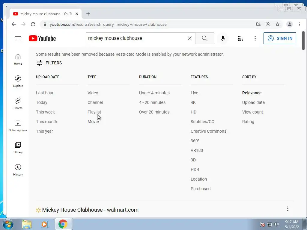
Task: Open Chrome profile avatar
Action: click(289, 24)
